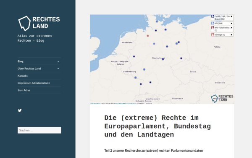Open the Blog menu item

coord(21,61)
